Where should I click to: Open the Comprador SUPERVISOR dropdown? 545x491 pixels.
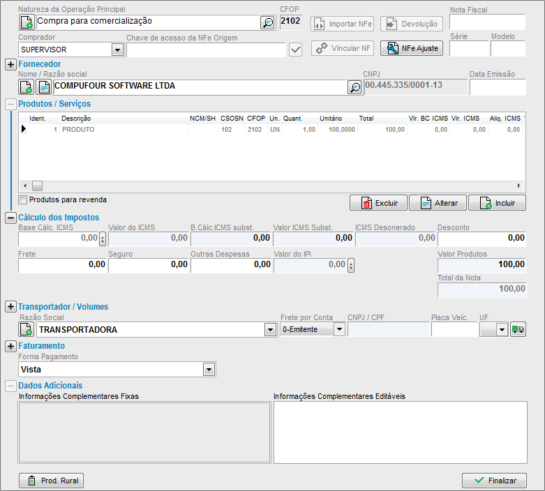click(117, 50)
